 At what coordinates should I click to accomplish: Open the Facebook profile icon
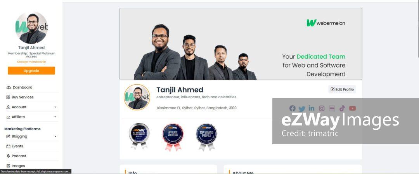coord(293,108)
